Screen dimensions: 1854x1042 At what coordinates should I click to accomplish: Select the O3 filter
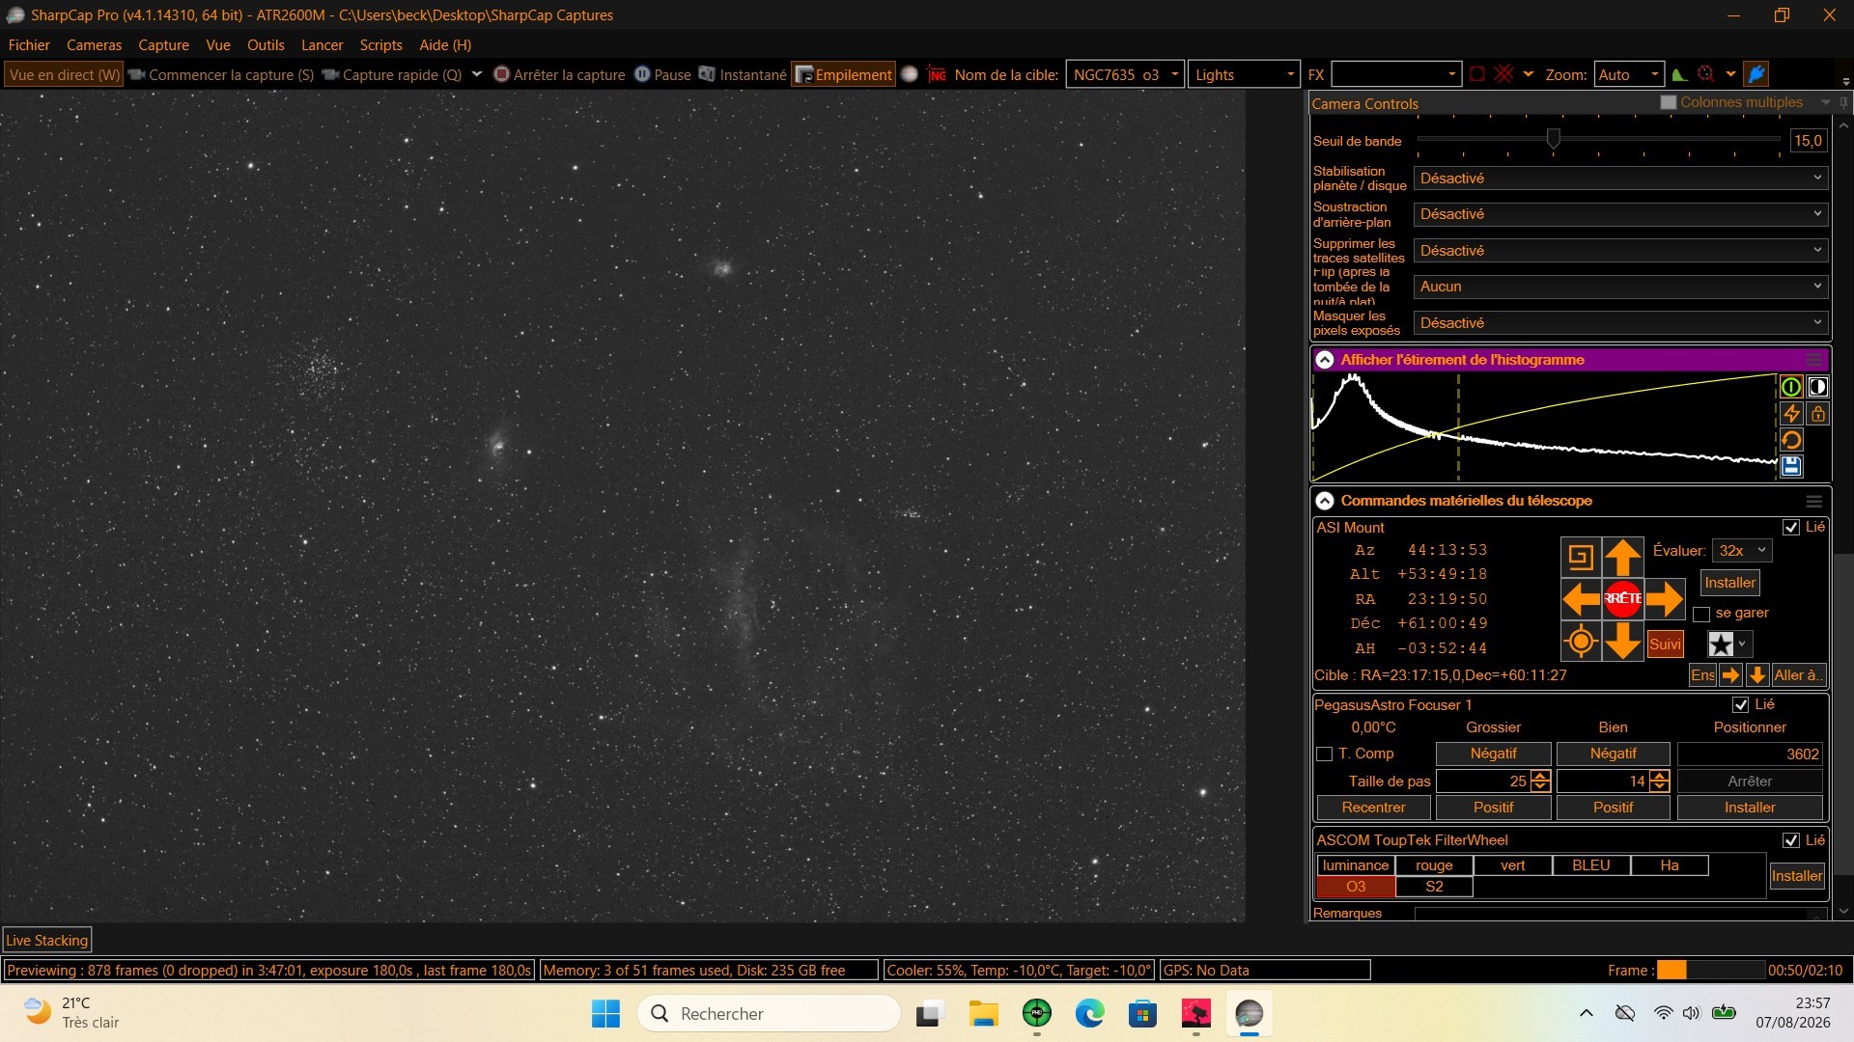click(1356, 887)
